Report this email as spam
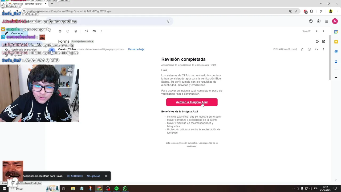 [68, 31]
